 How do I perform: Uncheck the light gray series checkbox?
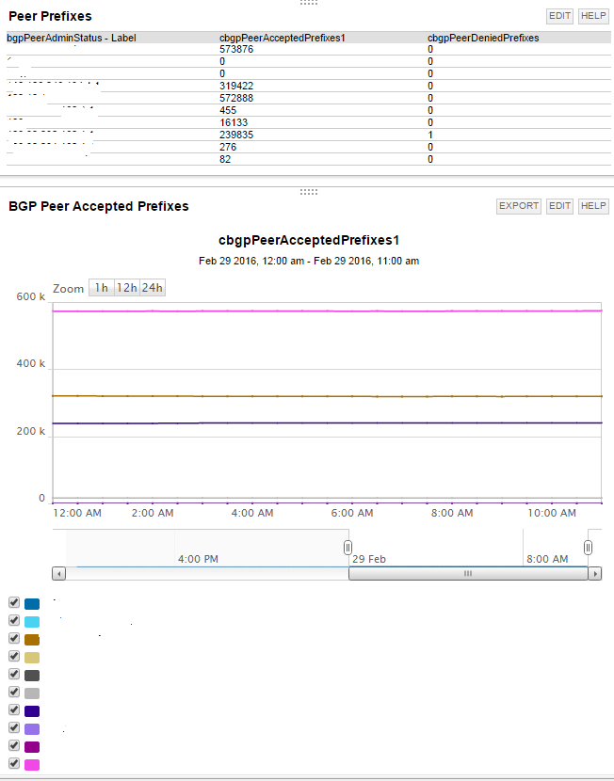coord(14,693)
